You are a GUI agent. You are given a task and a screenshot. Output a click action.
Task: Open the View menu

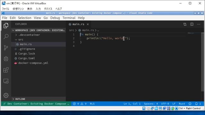37,18
